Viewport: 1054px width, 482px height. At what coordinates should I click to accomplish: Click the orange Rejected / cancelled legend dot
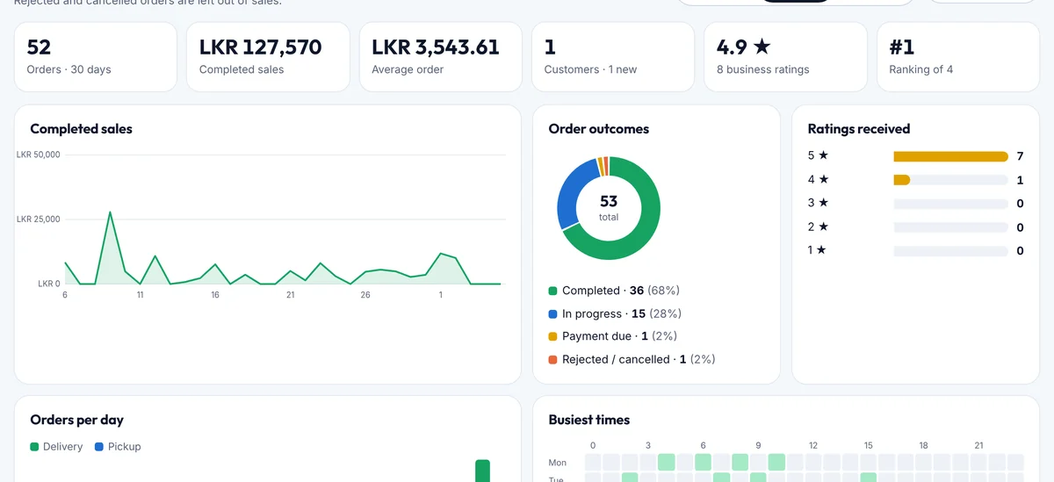coord(552,359)
